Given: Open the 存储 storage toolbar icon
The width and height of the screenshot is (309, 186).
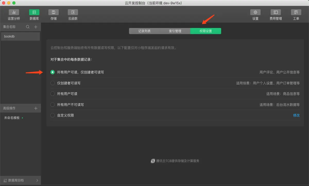Looking at the screenshot, I should click(54, 12).
